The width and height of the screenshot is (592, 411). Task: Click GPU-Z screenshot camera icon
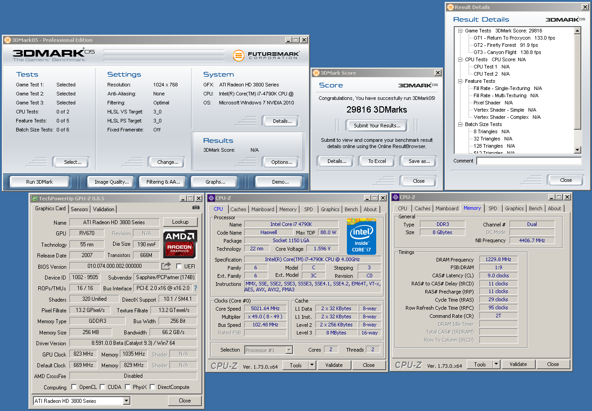pos(196,208)
